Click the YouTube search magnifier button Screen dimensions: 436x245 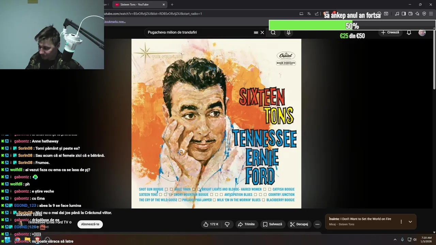tap(273, 32)
